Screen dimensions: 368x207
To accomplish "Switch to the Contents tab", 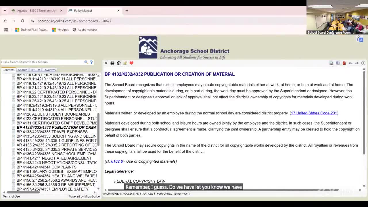I will click(9, 70).
